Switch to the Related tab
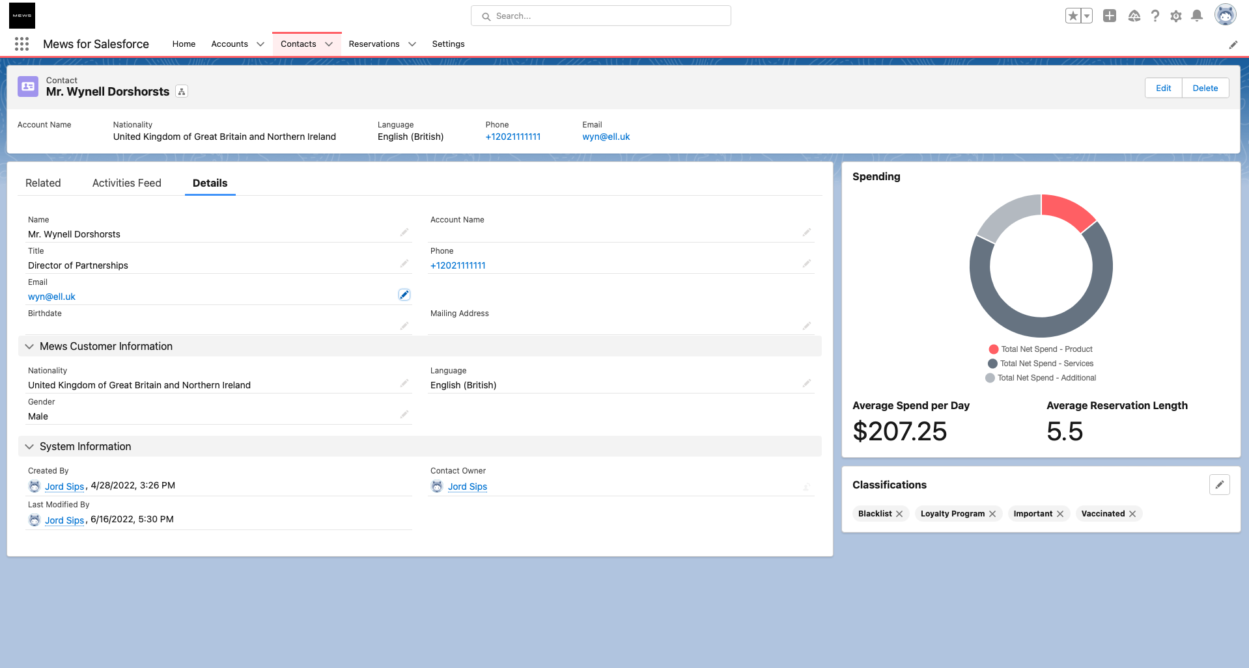Image resolution: width=1249 pixels, height=668 pixels. pos(43,183)
